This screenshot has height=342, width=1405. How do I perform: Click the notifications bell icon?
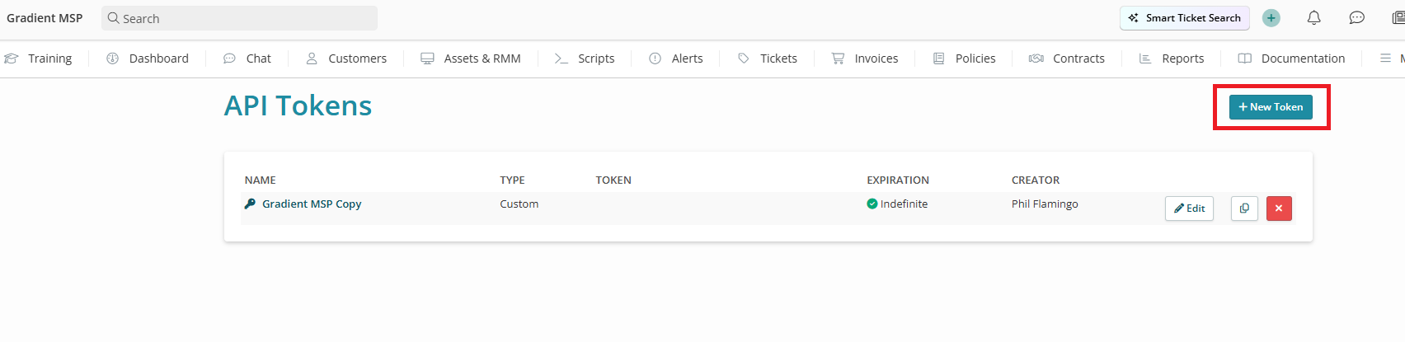pos(1314,18)
